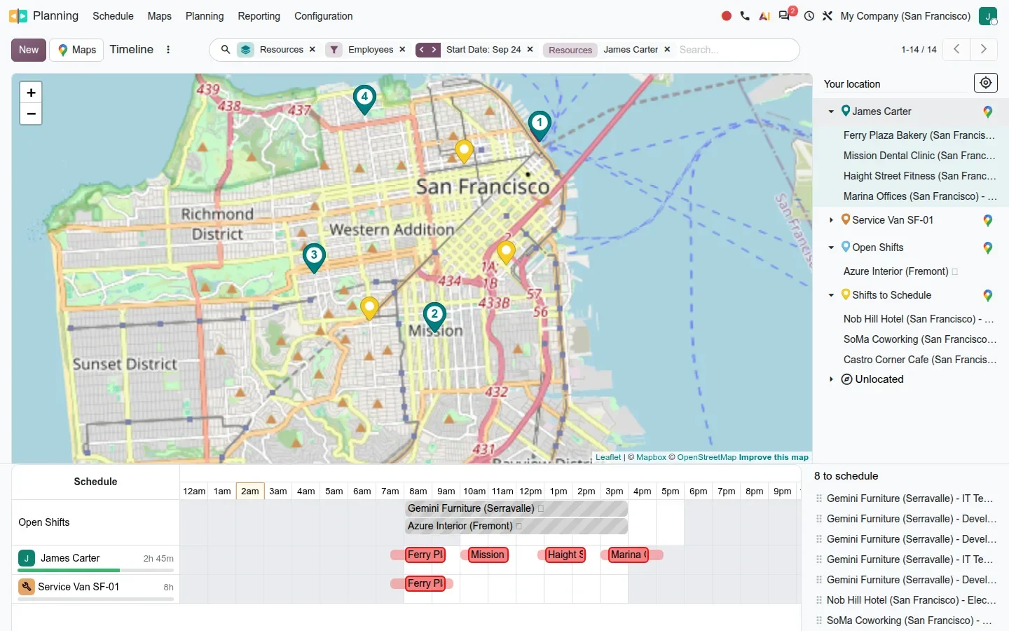
Task: Click map marker number 1
Action: 540,125
